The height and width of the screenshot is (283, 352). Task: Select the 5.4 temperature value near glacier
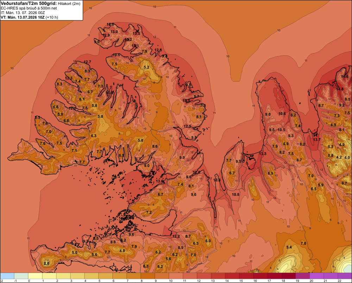tap(289, 247)
